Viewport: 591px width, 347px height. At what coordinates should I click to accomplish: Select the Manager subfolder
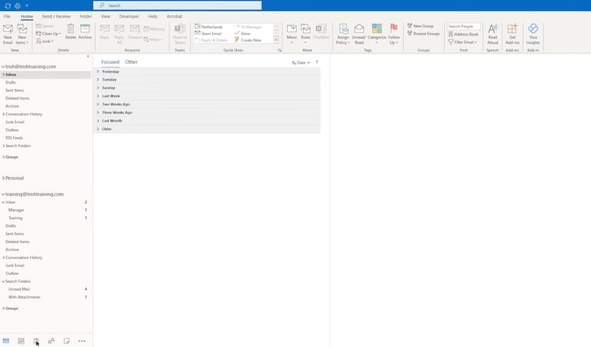click(x=16, y=210)
